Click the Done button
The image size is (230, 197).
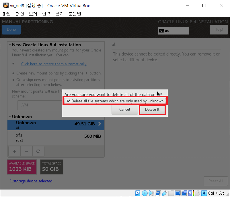(x=11, y=29)
